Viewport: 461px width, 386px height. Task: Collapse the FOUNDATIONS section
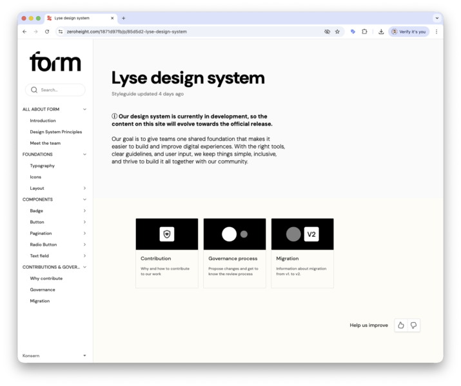tap(84, 154)
